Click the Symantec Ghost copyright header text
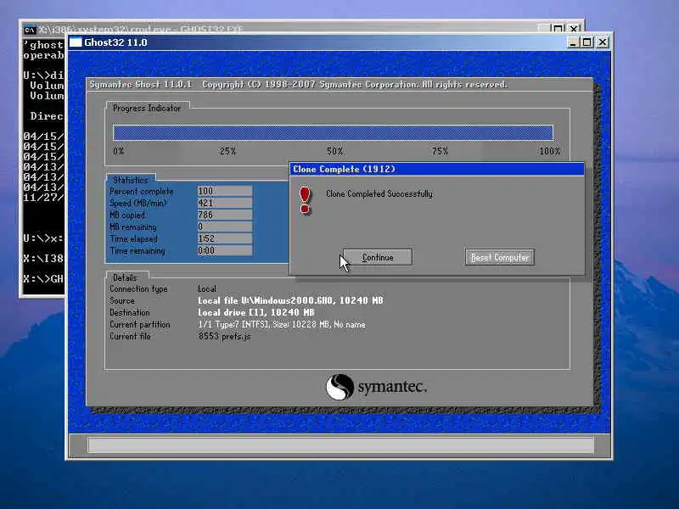Viewport: 679px width, 509px height. pos(299,84)
